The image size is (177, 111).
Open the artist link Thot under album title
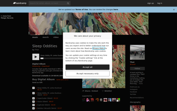[x=37, y=50]
